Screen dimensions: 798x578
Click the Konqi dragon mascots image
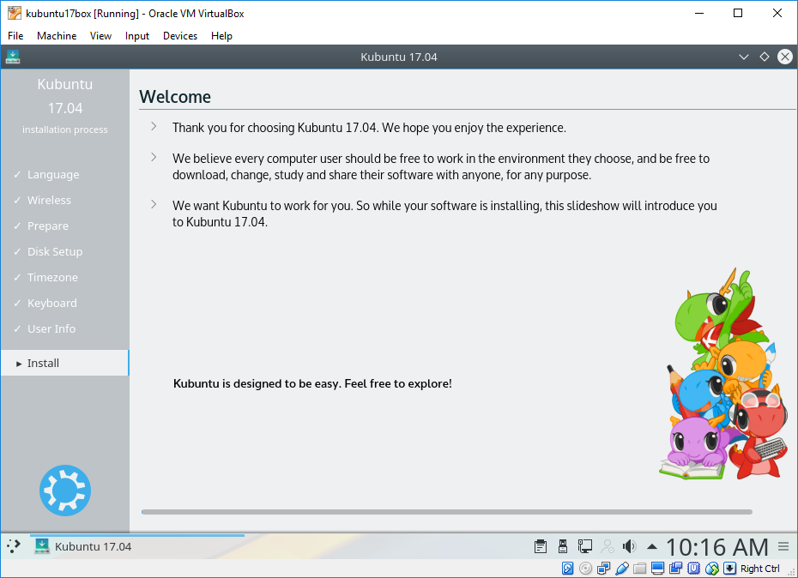tap(724, 374)
